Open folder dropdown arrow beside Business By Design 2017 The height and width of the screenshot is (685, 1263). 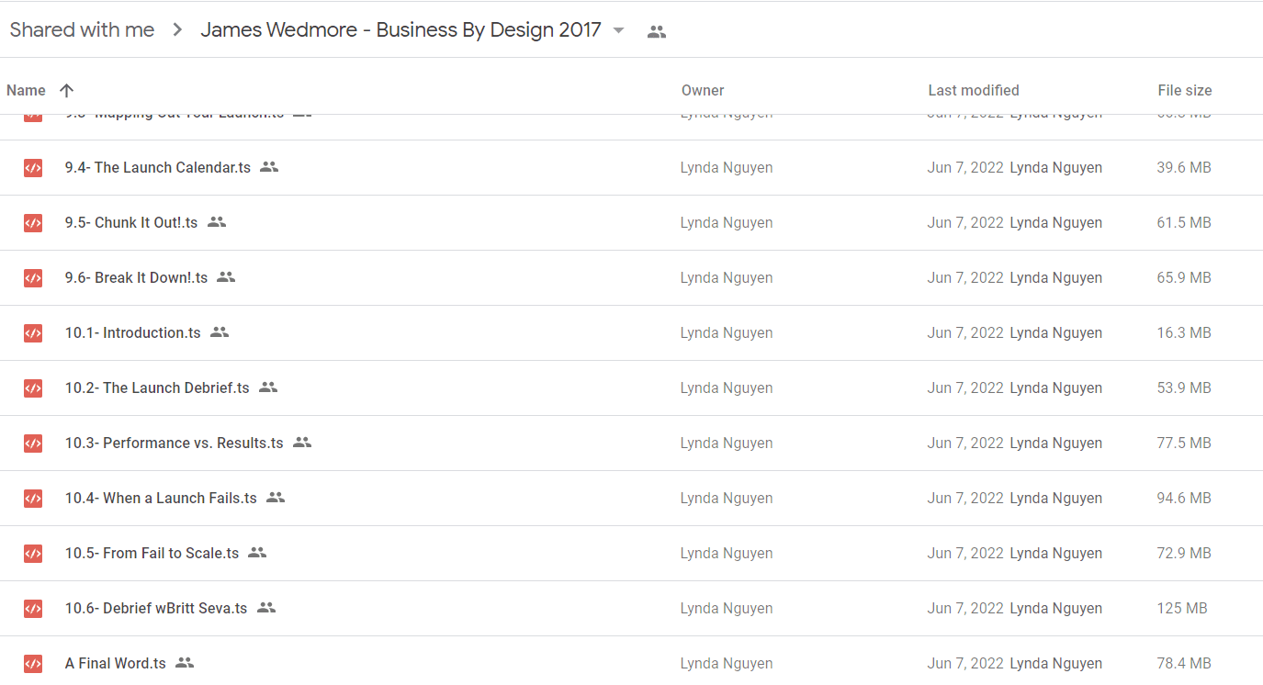click(618, 30)
